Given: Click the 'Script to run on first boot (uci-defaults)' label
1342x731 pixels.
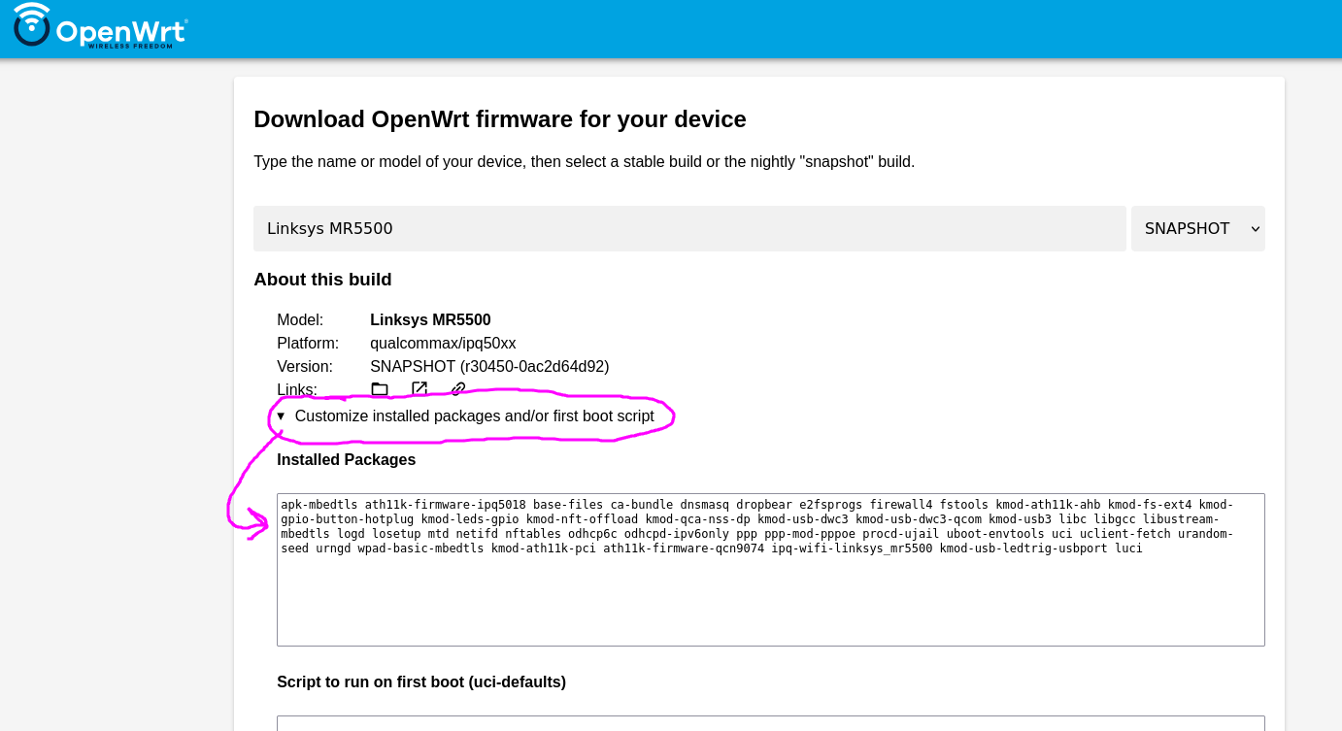Looking at the screenshot, I should click(421, 682).
